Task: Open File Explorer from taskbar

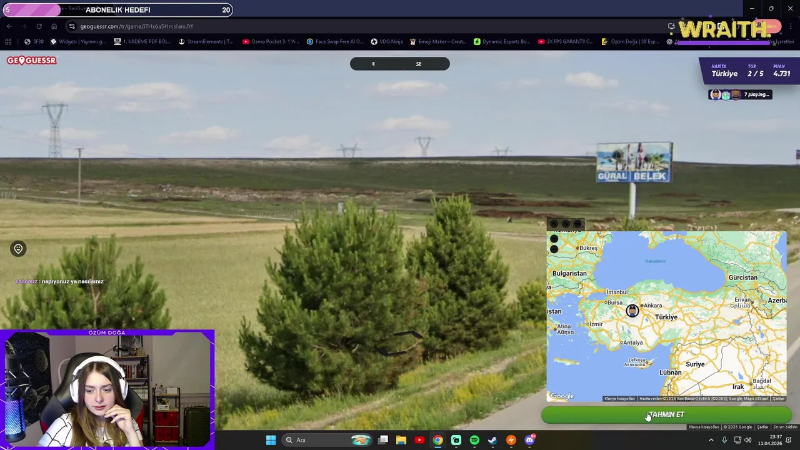Action: (x=401, y=440)
